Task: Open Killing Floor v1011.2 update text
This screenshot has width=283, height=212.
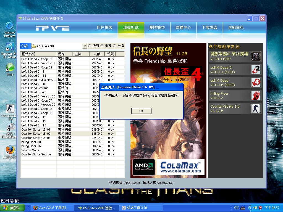Action: pos(219,96)
